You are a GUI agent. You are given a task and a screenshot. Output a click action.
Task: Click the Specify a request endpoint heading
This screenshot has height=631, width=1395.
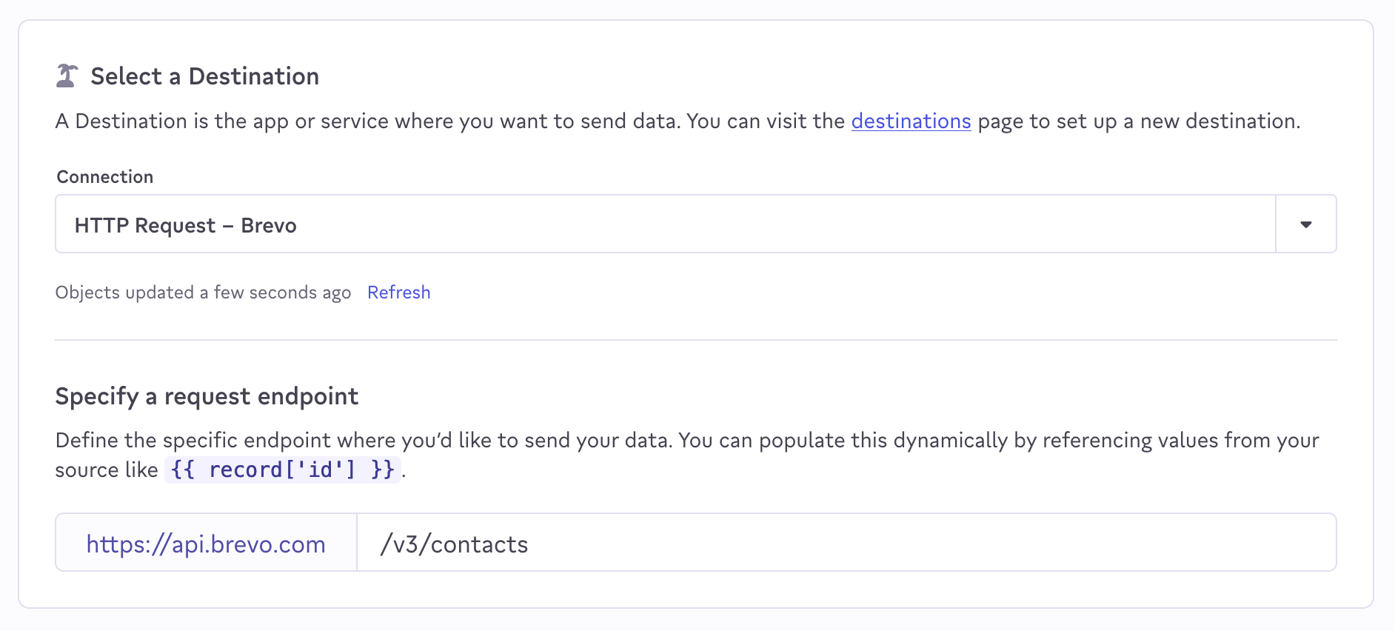pyautogui.click(x=207, y=396)
